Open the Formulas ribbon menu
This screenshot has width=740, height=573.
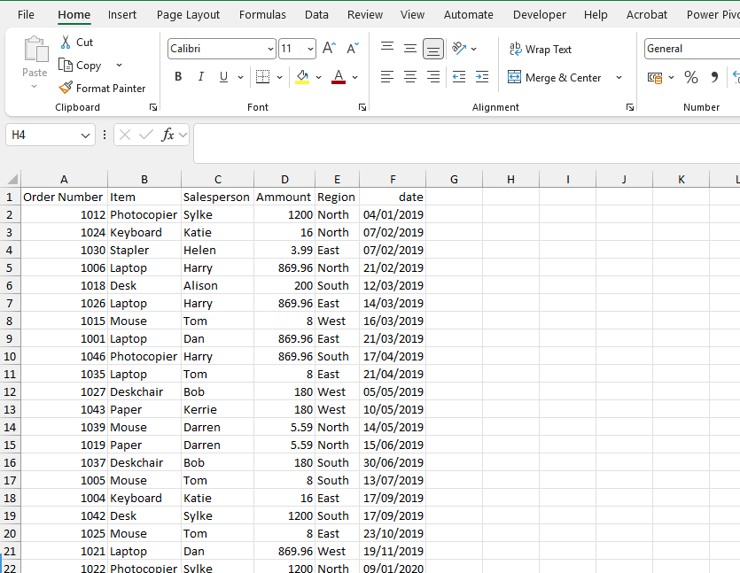(262, 14)
